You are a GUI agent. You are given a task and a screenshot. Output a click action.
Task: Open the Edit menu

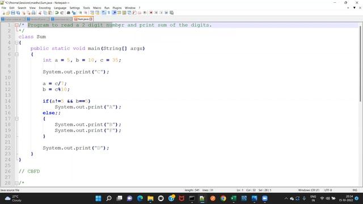click(12, 8)
